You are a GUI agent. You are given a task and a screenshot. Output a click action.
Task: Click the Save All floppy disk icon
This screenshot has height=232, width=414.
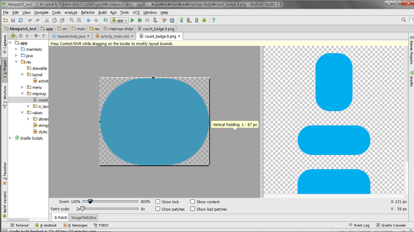[13, 20]
